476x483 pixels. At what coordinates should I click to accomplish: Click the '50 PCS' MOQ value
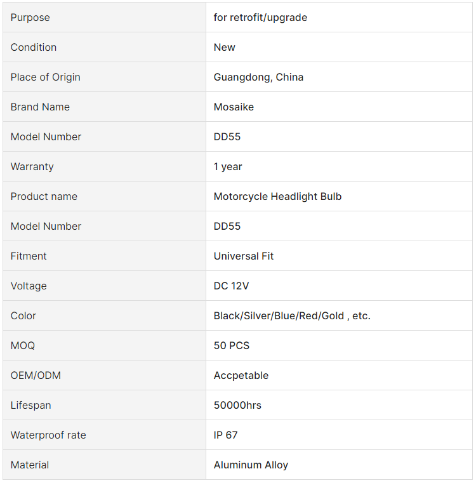(232, 346)
